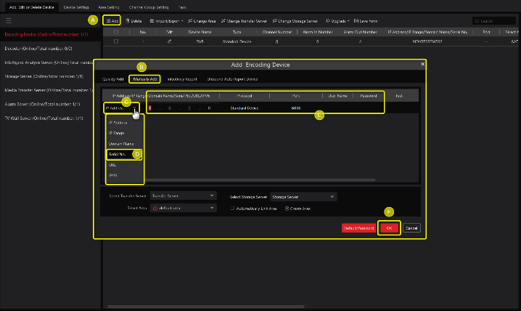Screen dimensions: 521x311
Task: Click the Default Password button
Action: click(x=358, y=227)
